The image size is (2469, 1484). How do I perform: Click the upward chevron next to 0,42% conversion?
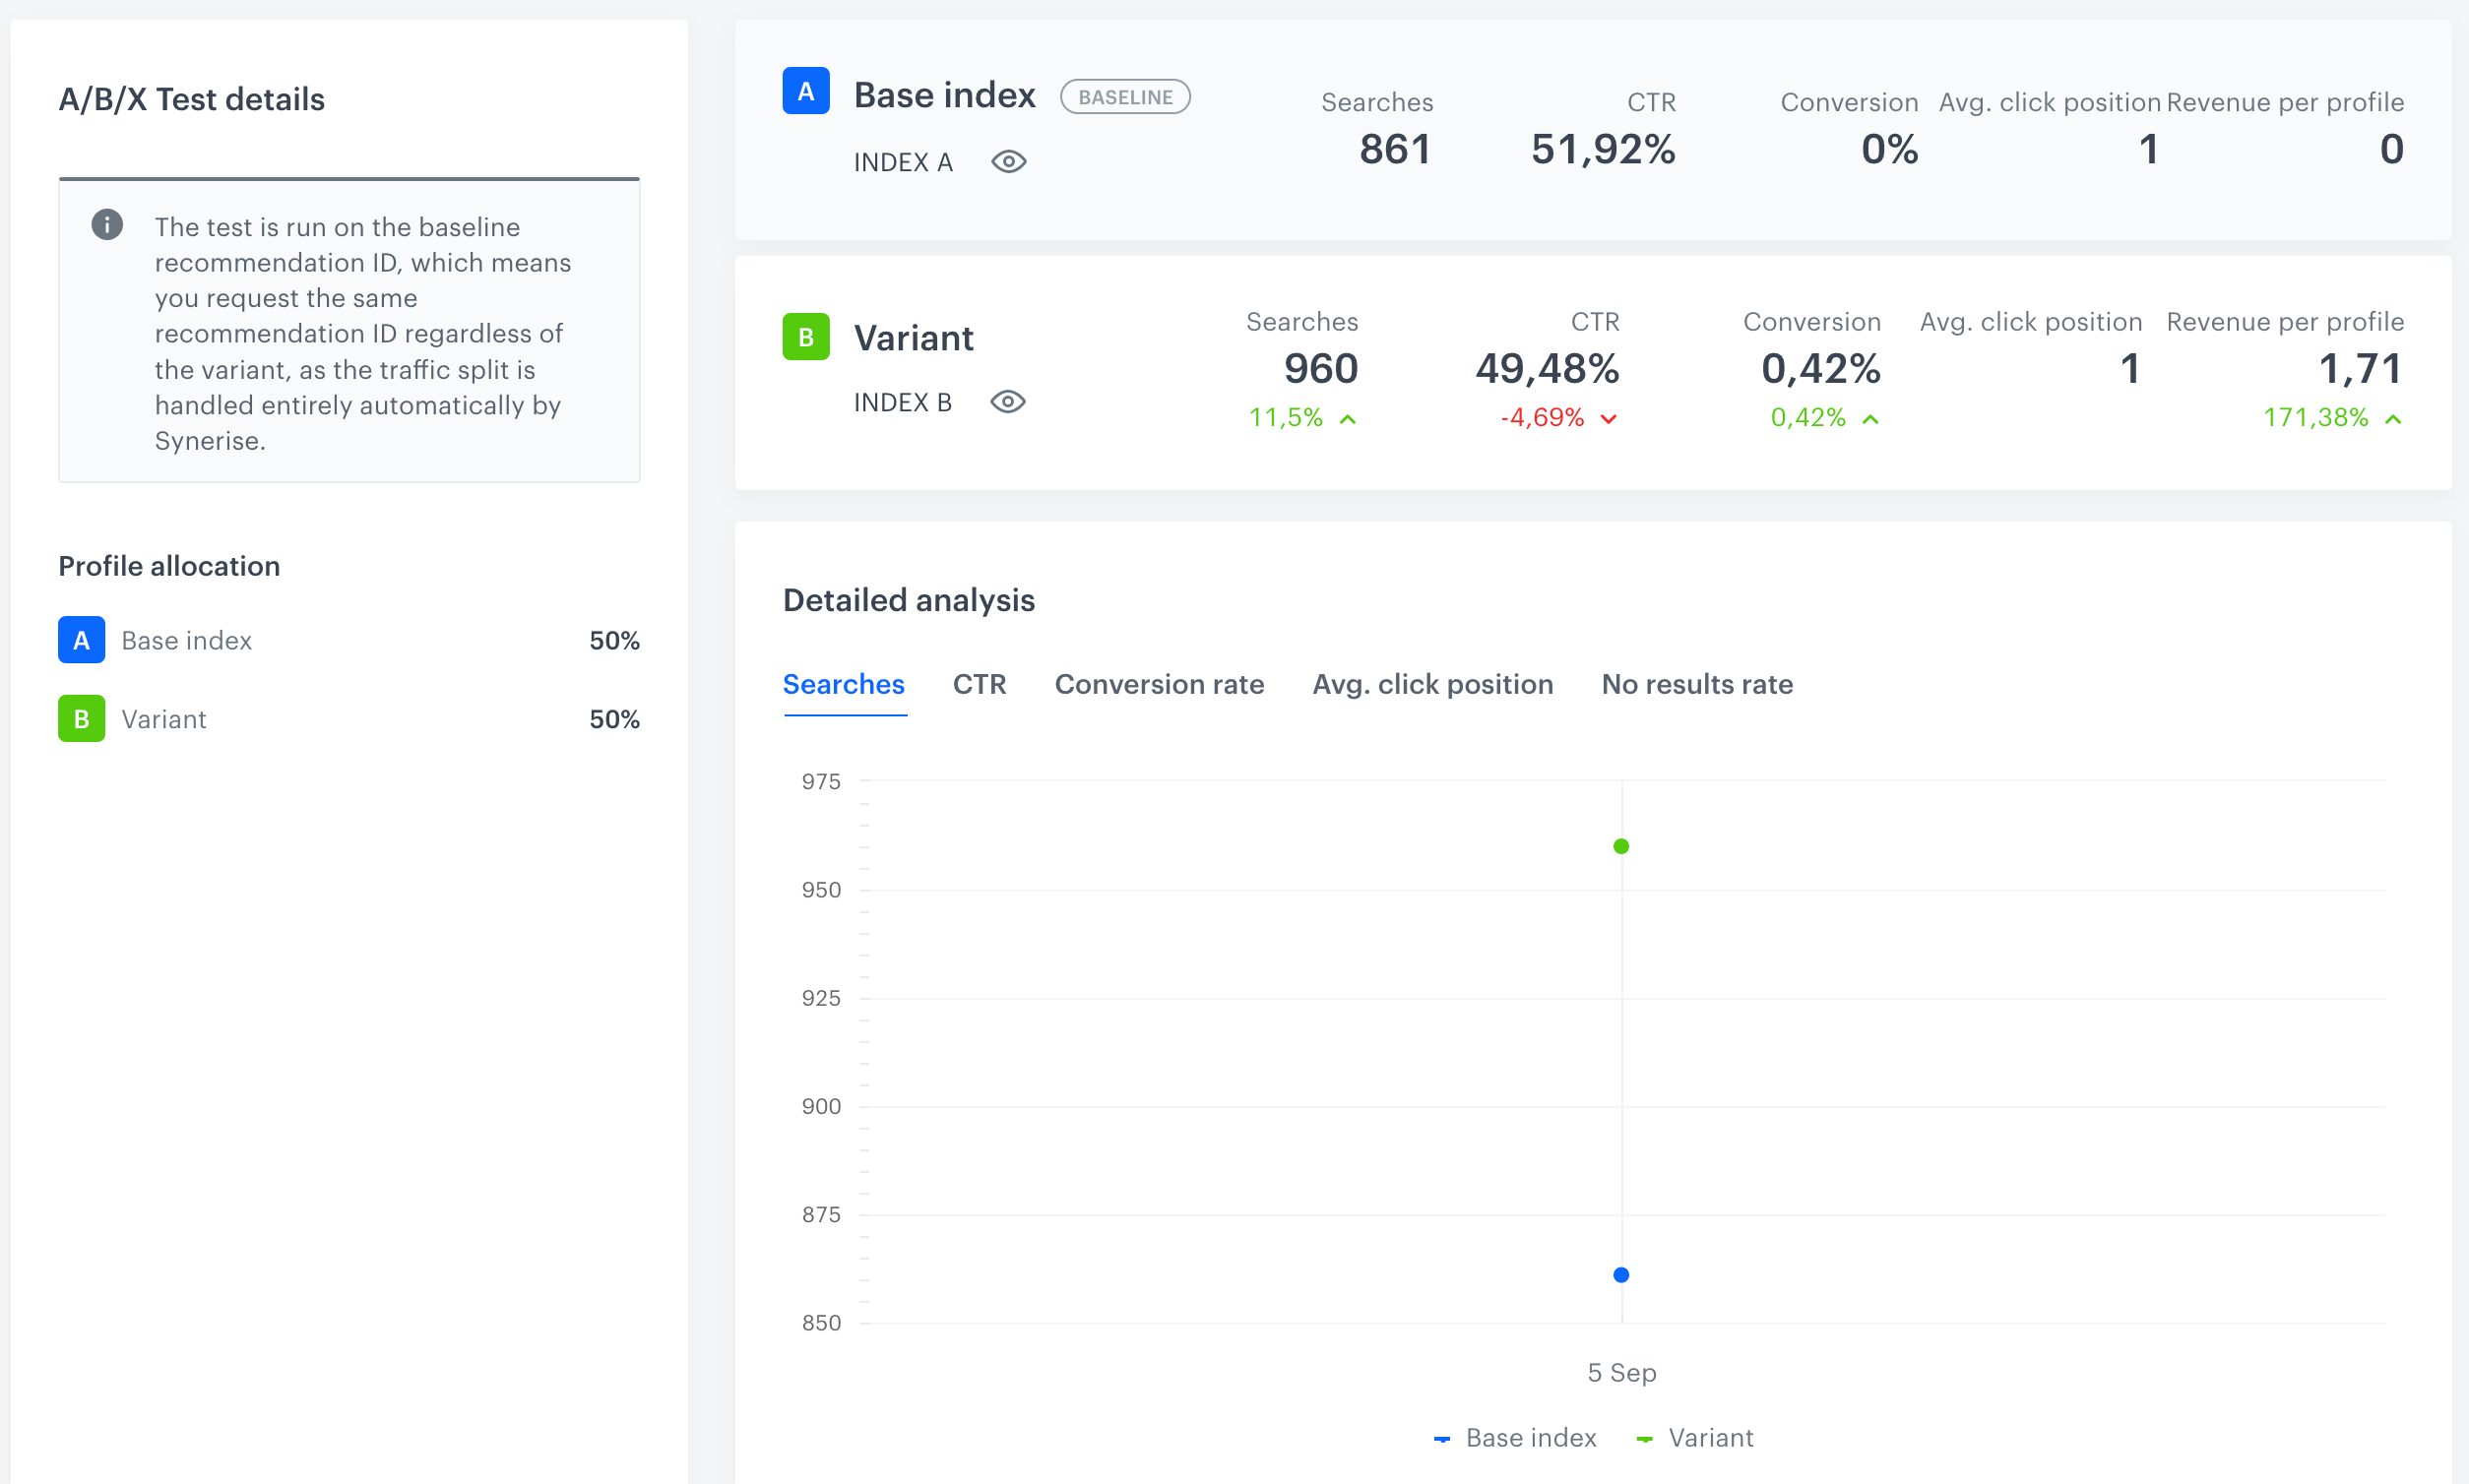click(1868, 419)
